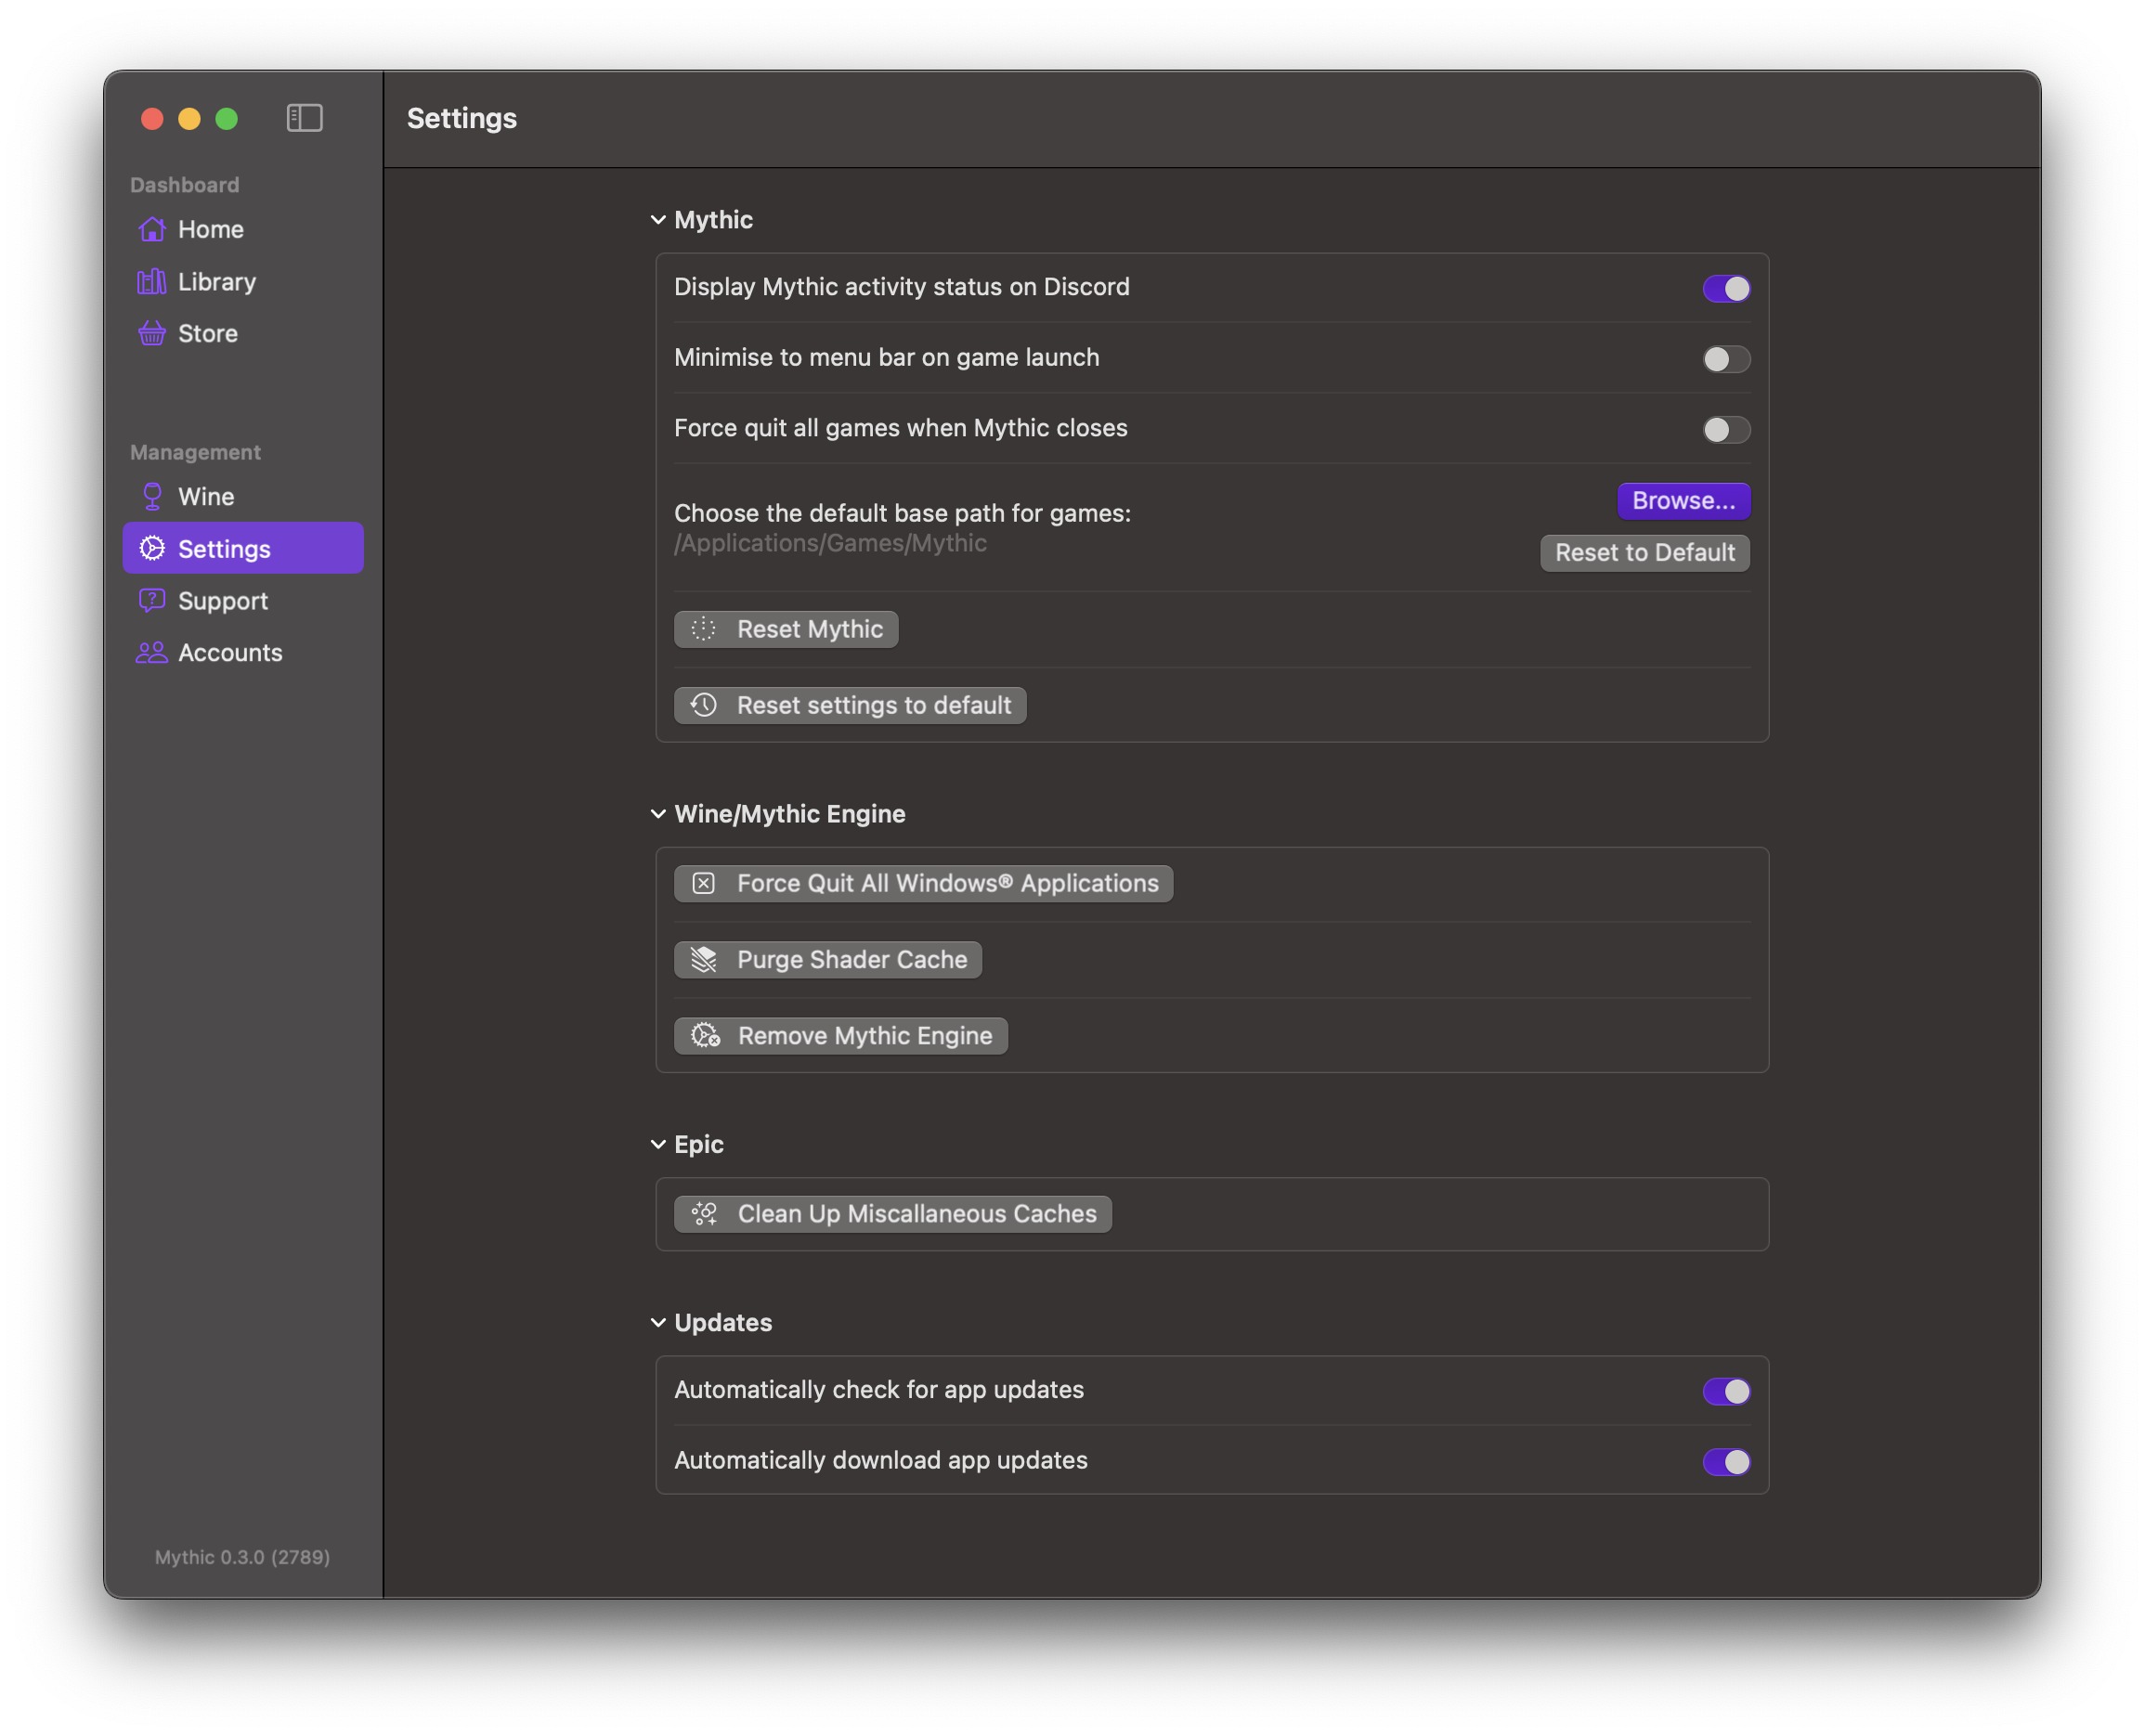
Task: Open the Store page label
Action: (208, 333)
